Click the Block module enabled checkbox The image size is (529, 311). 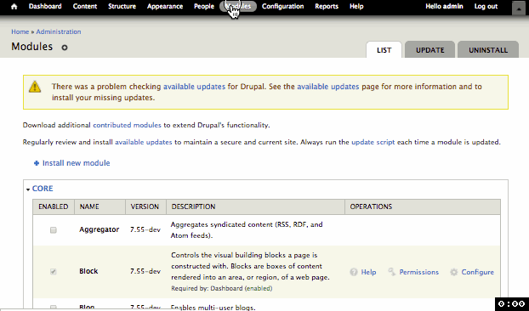tap(53, 272)
